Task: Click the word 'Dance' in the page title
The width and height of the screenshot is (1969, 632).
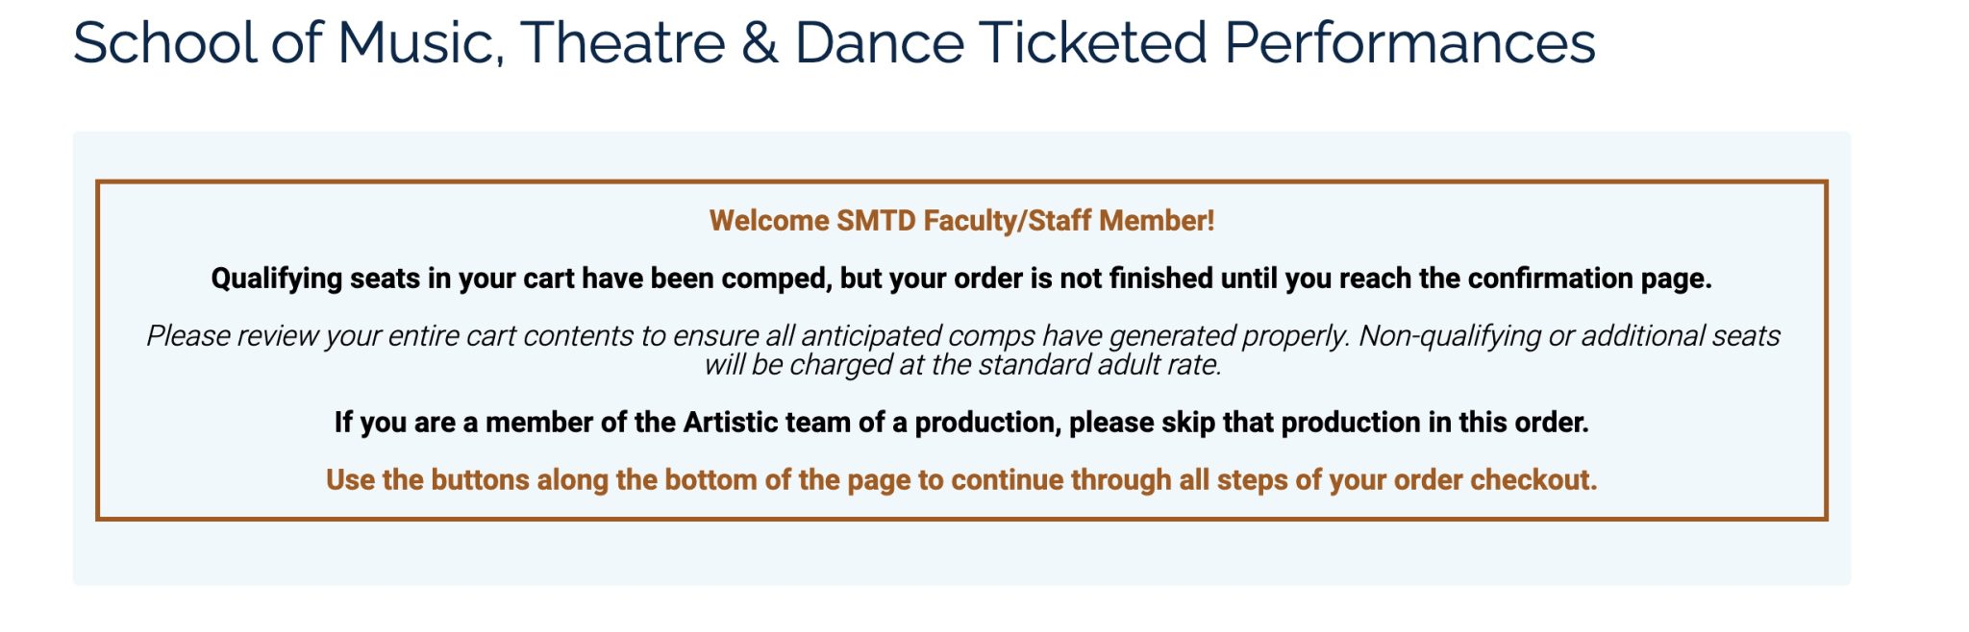Action: pyautogui.click(x=879, y=43)
